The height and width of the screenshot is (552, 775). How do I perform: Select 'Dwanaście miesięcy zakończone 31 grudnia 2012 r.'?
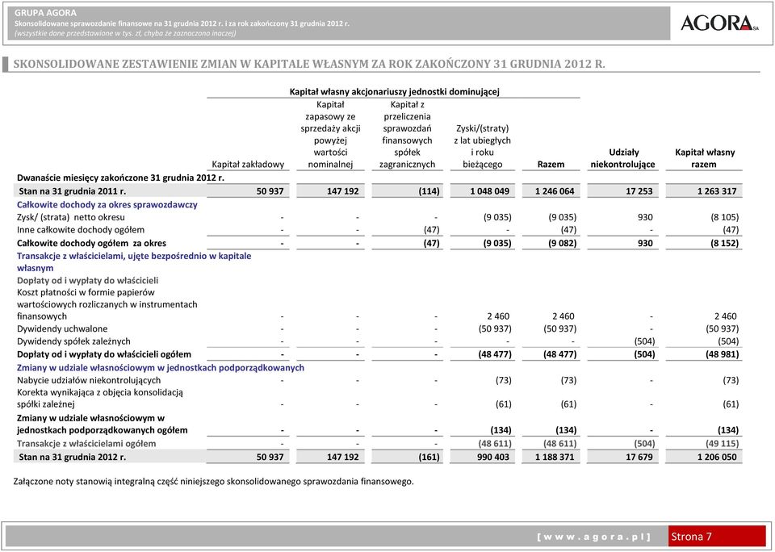coord(120,178)
